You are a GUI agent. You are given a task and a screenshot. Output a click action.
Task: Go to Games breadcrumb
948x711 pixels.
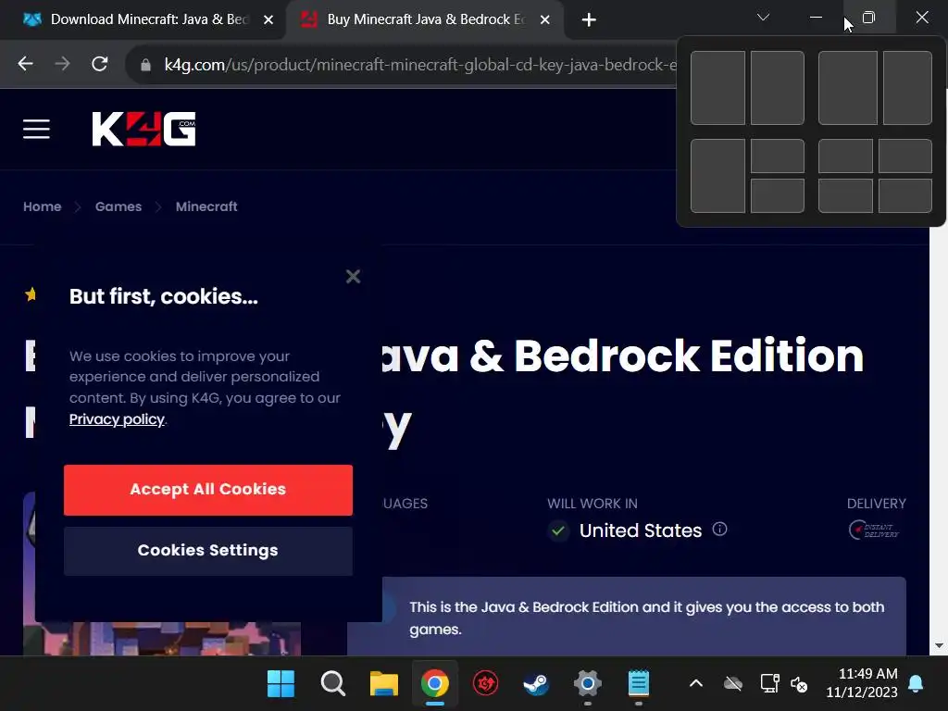(118, 206)
